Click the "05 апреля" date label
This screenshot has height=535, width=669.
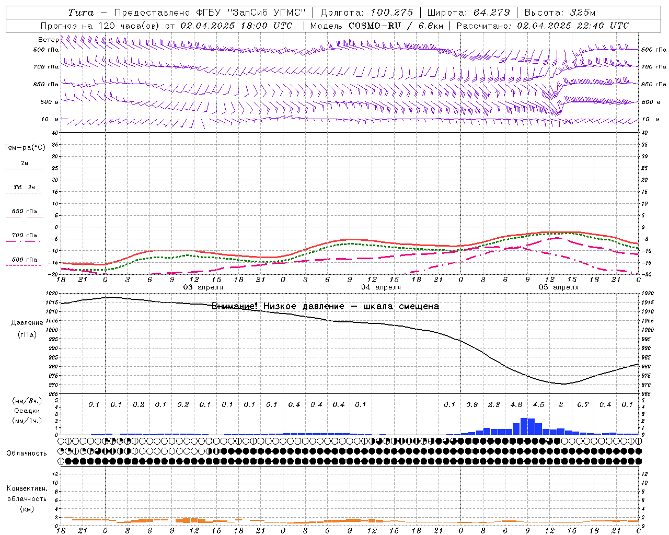tap(559, 287)
